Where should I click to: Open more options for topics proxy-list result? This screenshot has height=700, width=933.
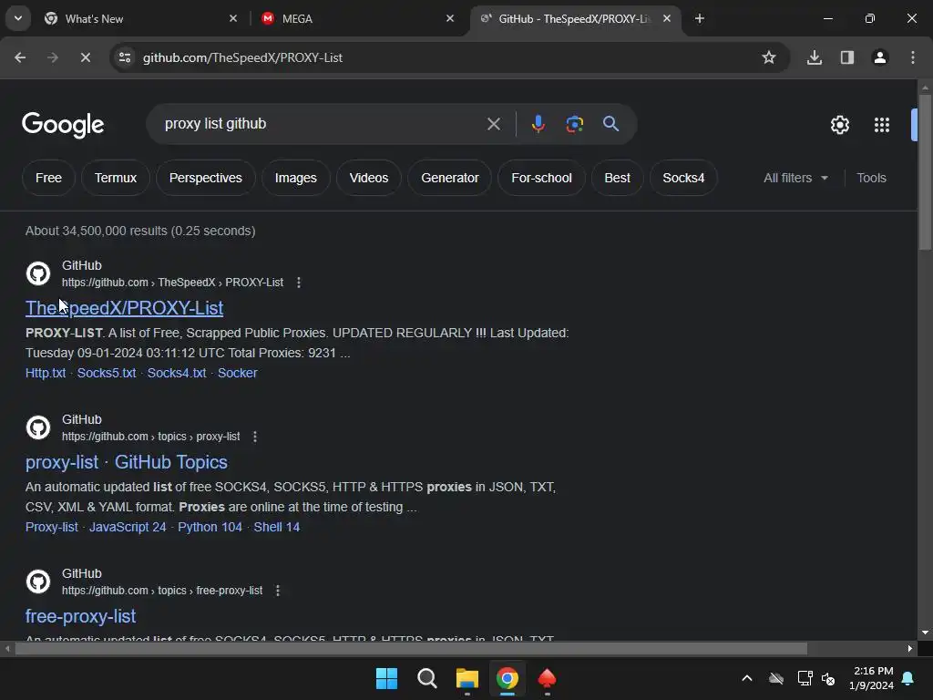click(x=255, y=437)
